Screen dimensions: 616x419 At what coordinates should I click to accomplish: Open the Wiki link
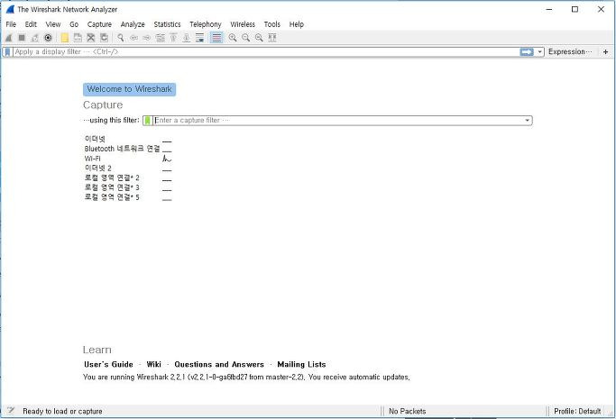click(153, 364)
